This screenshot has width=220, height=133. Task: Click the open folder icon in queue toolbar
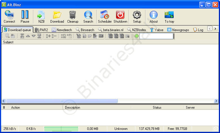pos(90,36)
